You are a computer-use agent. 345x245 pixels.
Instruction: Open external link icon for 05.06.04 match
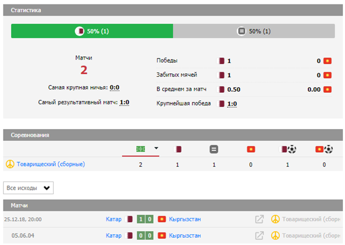click(x=259, y=236)
